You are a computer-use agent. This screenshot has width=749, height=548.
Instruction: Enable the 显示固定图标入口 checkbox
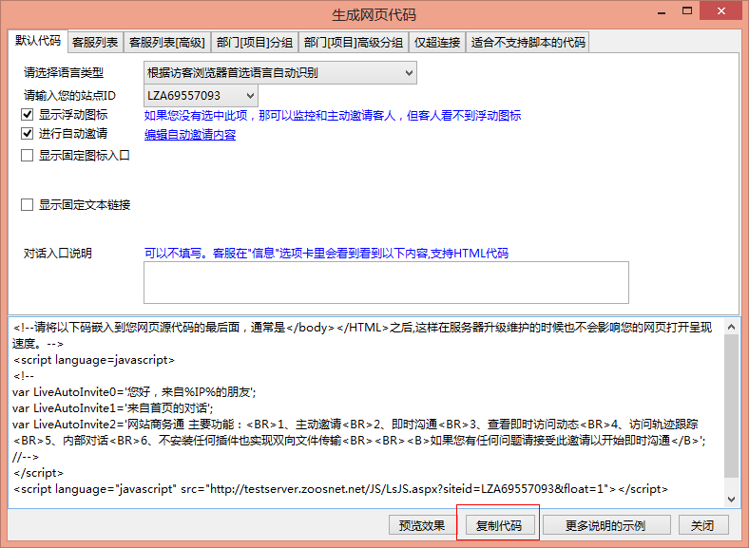28,156
